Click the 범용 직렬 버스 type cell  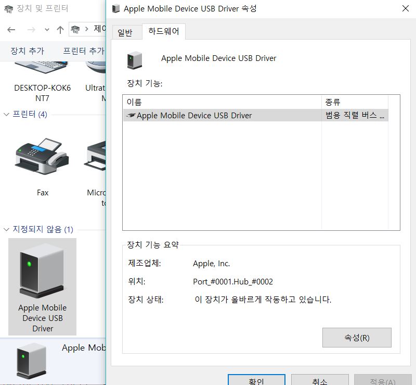click(355, 115)
